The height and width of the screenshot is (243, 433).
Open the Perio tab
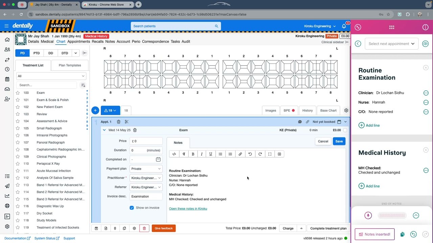(136, 42)
